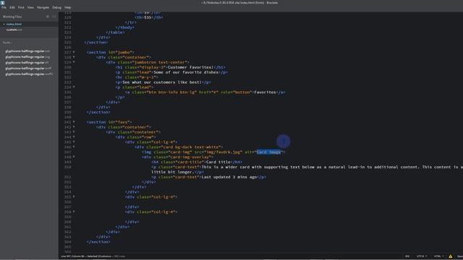Collapse fold arrow at line 334 lead paragraph
The width and height of the screenshot is (463, 260).
(x=74, y=87)
